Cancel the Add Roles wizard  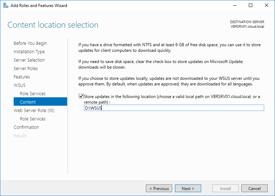coord(254,188)
